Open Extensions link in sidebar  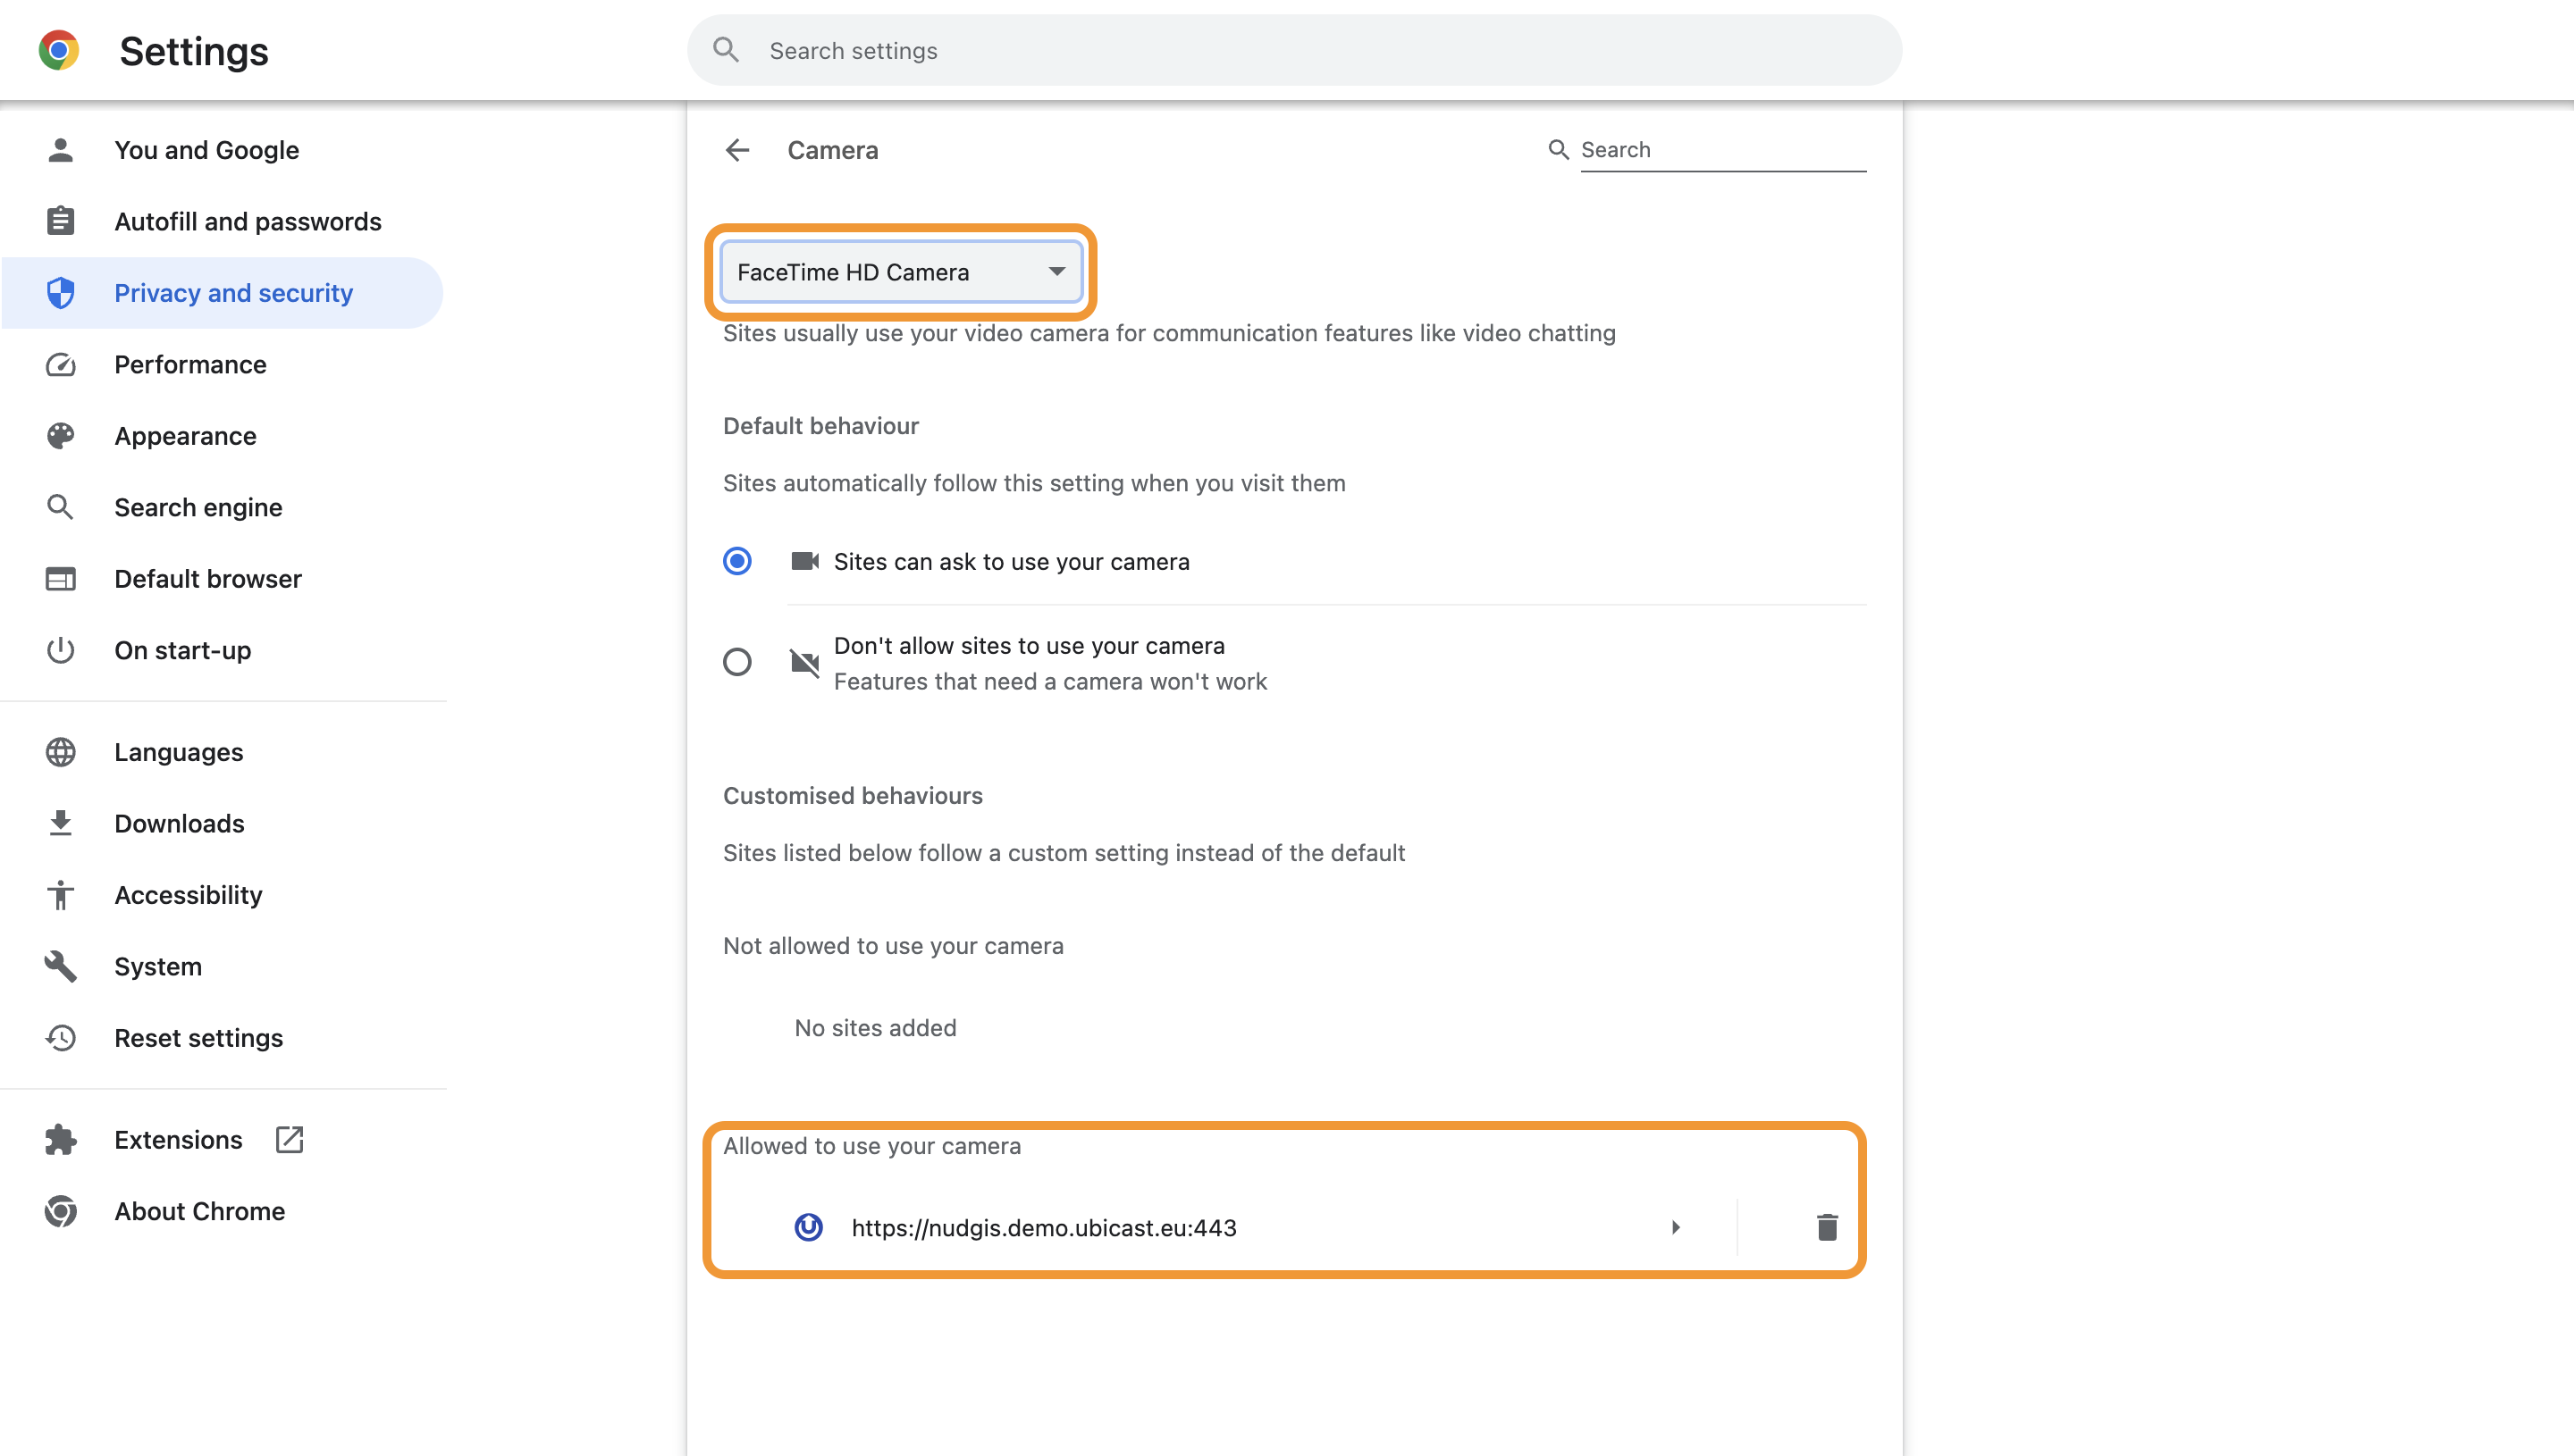coord(222,1140)
